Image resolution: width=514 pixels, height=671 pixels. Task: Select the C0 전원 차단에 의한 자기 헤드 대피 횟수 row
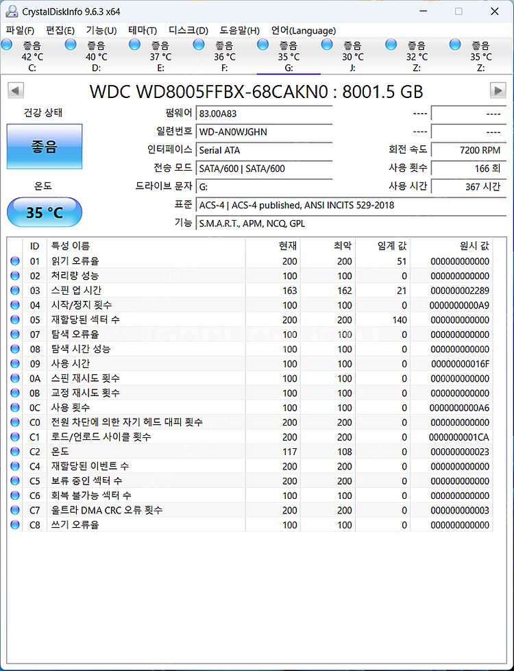250,422
